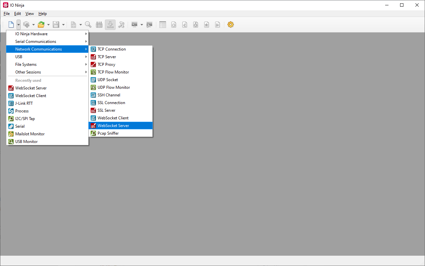Select WebSocket Client in Network submenu
This screenshot has width=425, height=266.
coord(121,118)
